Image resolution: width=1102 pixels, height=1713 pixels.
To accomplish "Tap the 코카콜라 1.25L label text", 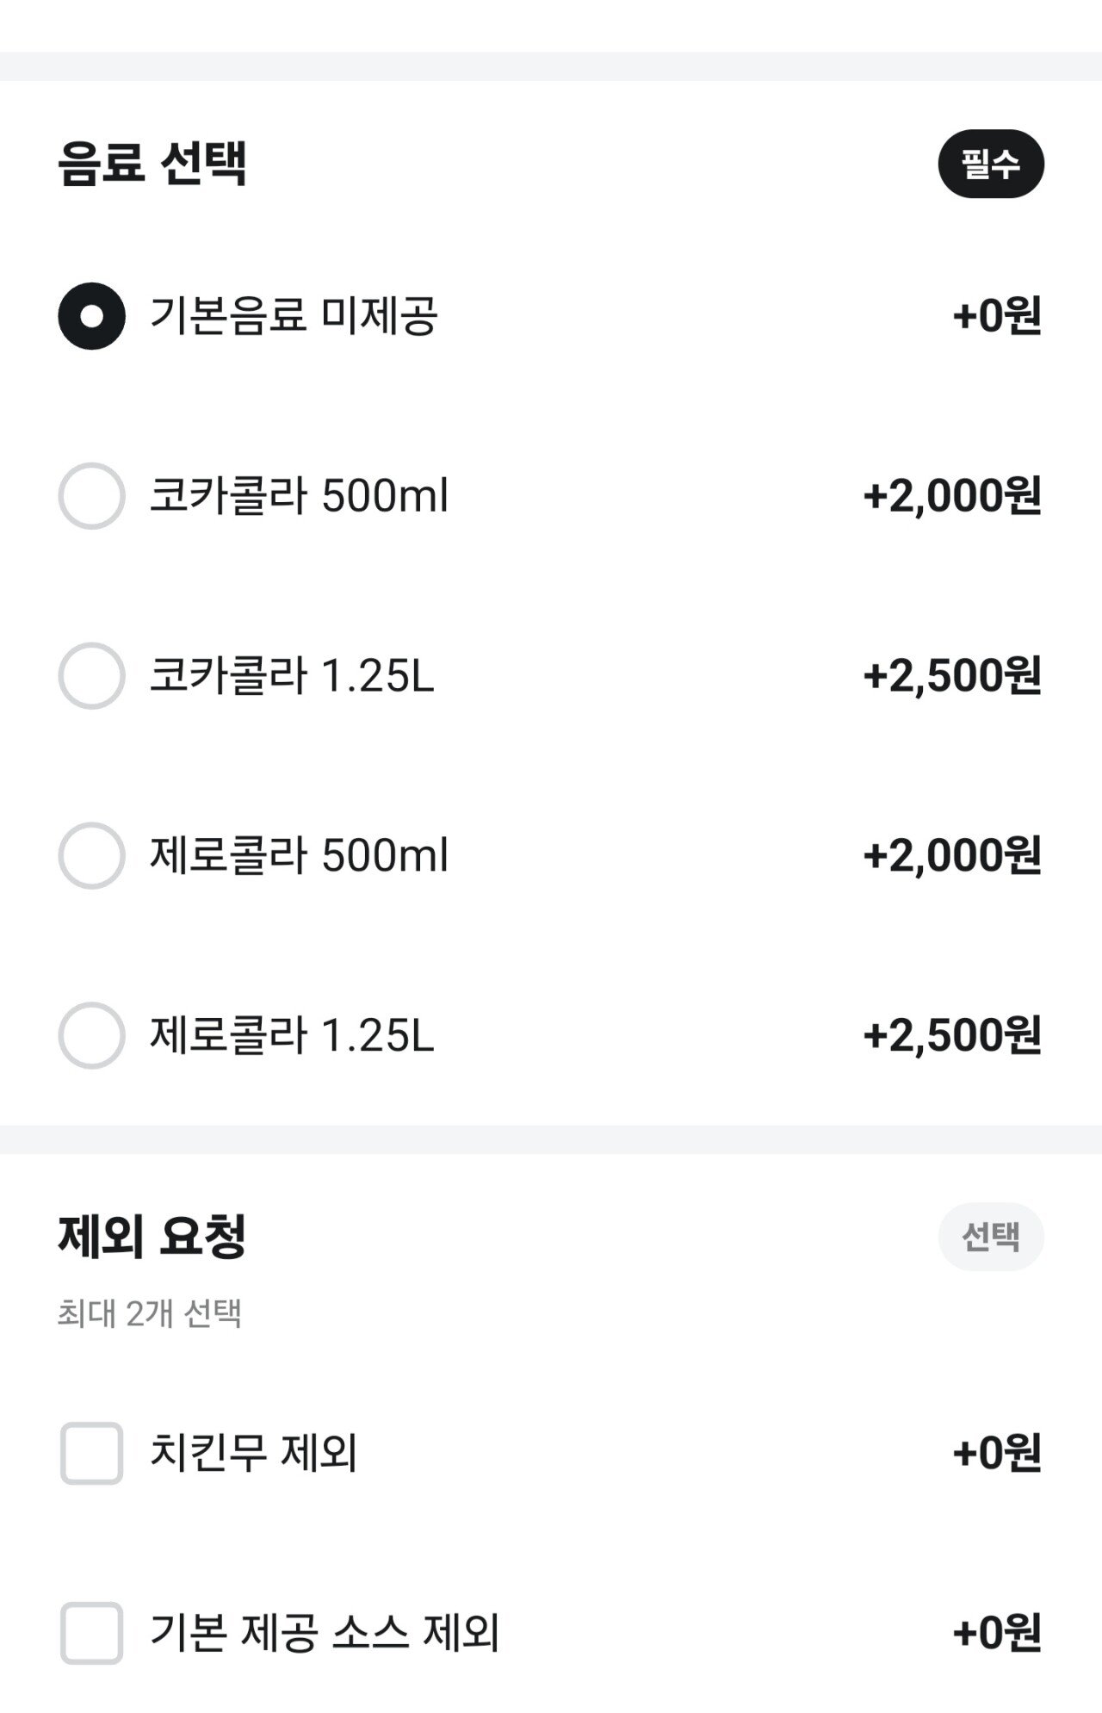I will click(x=292, y=676).
